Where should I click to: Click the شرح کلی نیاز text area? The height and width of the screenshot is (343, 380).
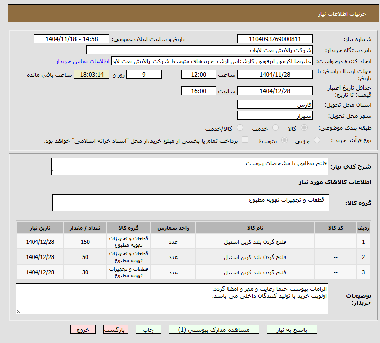(190, 166)
